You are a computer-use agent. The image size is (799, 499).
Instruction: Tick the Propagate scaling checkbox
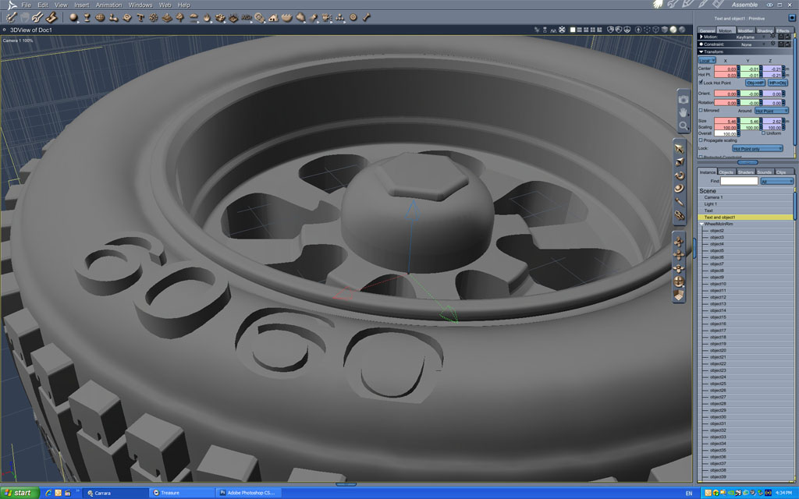pyautogui.click(x=701, y=140)
